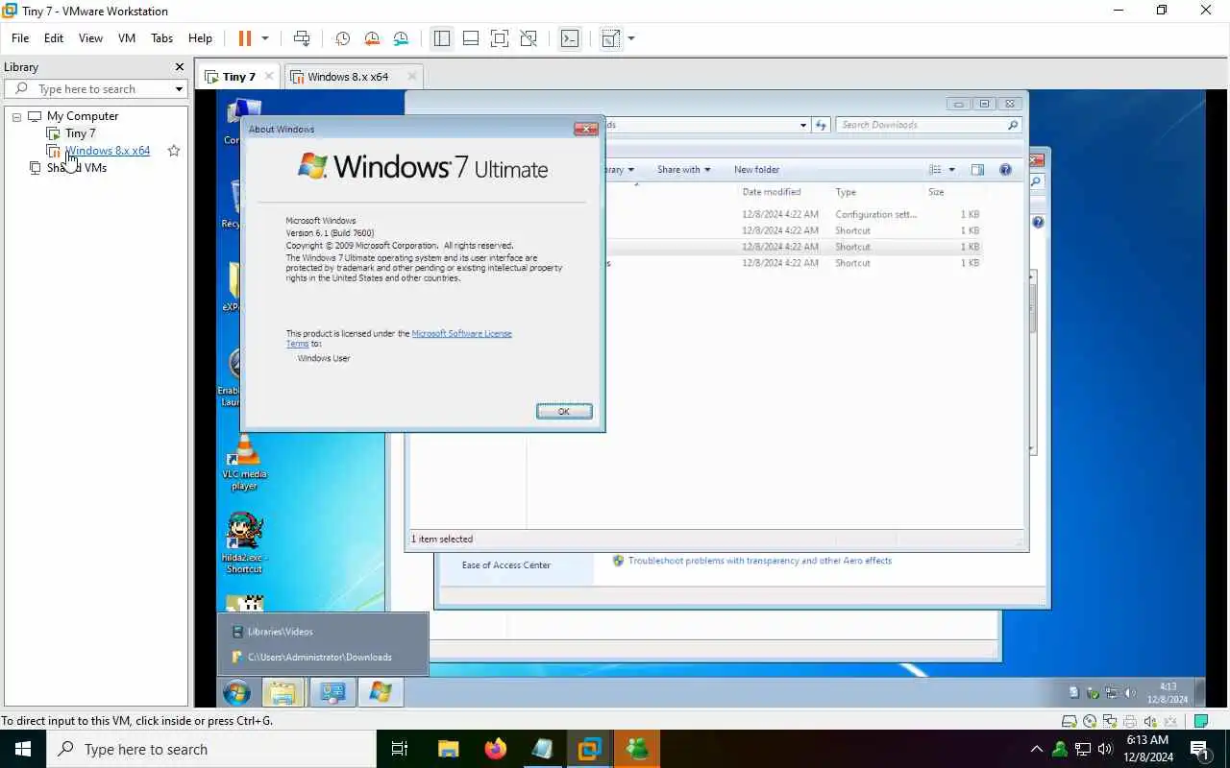
Task: Toggle the preview pane icon in Explorer
Action: [977, 170]
